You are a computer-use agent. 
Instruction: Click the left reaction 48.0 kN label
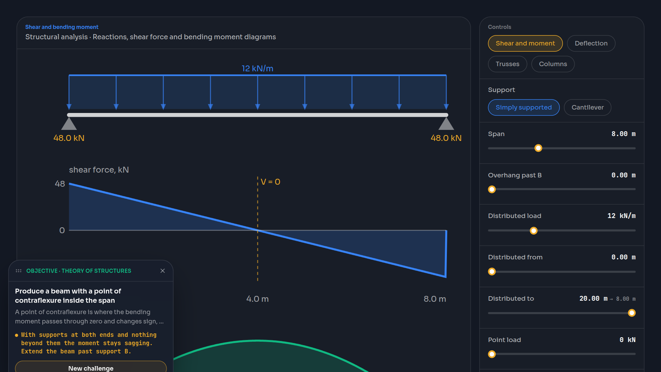click(x=69, y=138)
